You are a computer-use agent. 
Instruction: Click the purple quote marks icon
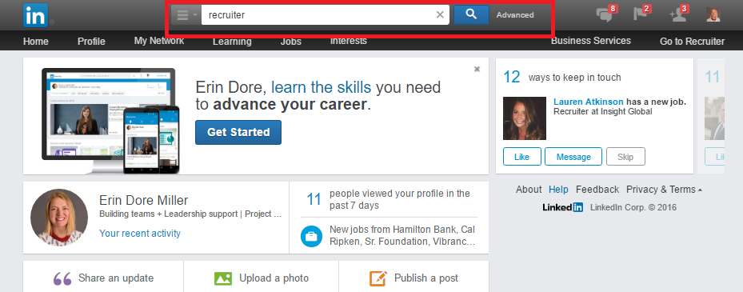point(62,278)
